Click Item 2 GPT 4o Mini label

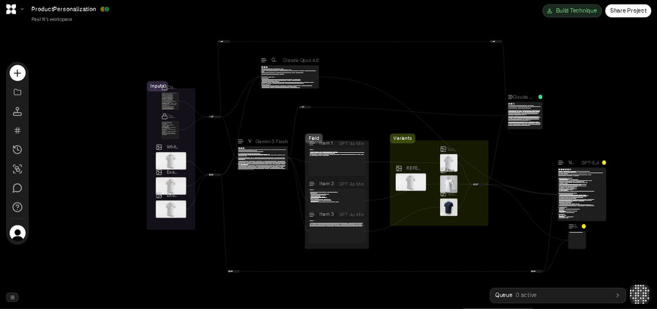351,184
